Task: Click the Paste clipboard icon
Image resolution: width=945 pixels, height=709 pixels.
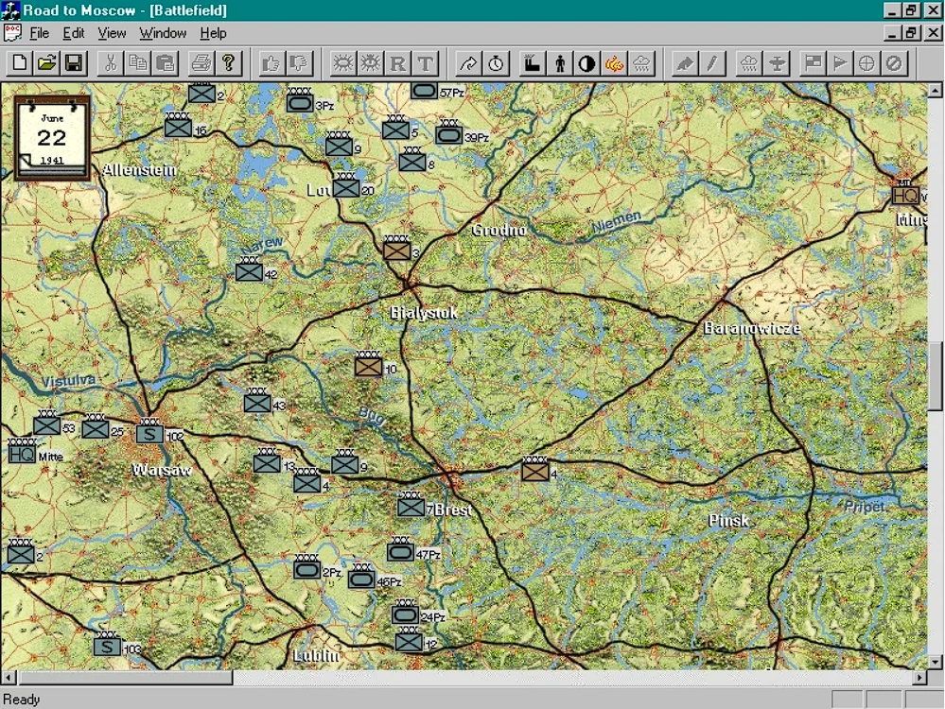Action: 166,63
